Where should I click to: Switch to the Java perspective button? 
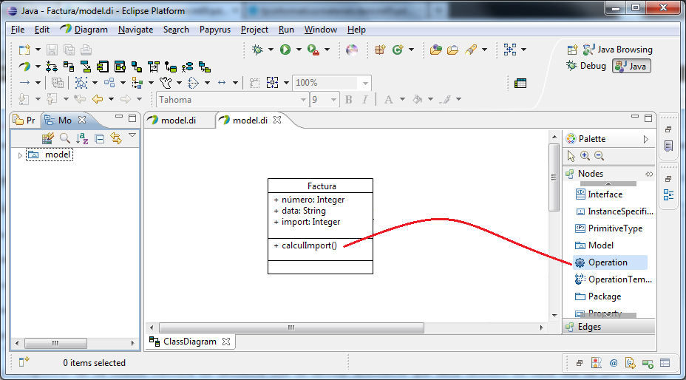pyautogui.click(x=631, y=66)
